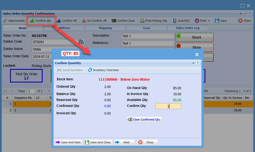
Task: Click Un-Confirm All
Action: [94, 21]
